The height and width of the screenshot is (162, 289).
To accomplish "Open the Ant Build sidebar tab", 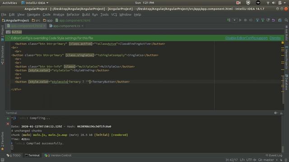I will [287, 33].
